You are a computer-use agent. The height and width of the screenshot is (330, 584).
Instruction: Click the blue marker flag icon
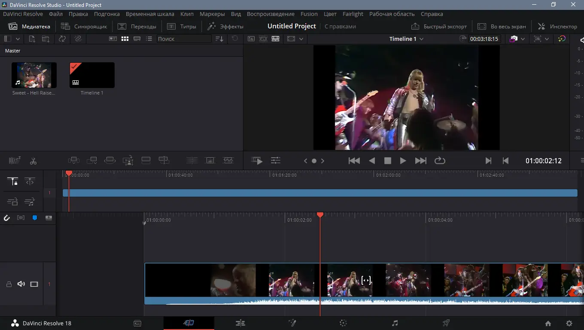pyautogui.click(x=35, y=218)
